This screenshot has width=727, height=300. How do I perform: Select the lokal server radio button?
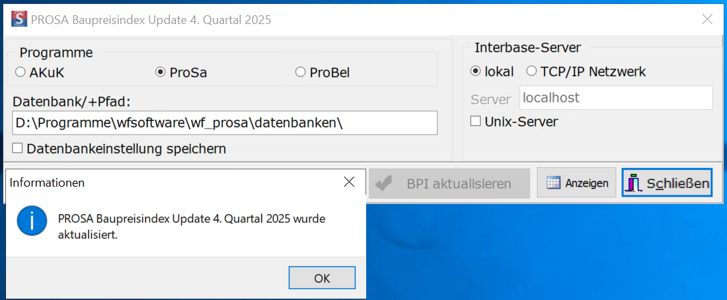point(476,71)
